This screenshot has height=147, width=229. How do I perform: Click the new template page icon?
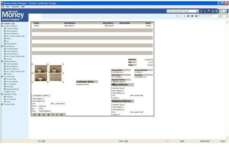201,11
